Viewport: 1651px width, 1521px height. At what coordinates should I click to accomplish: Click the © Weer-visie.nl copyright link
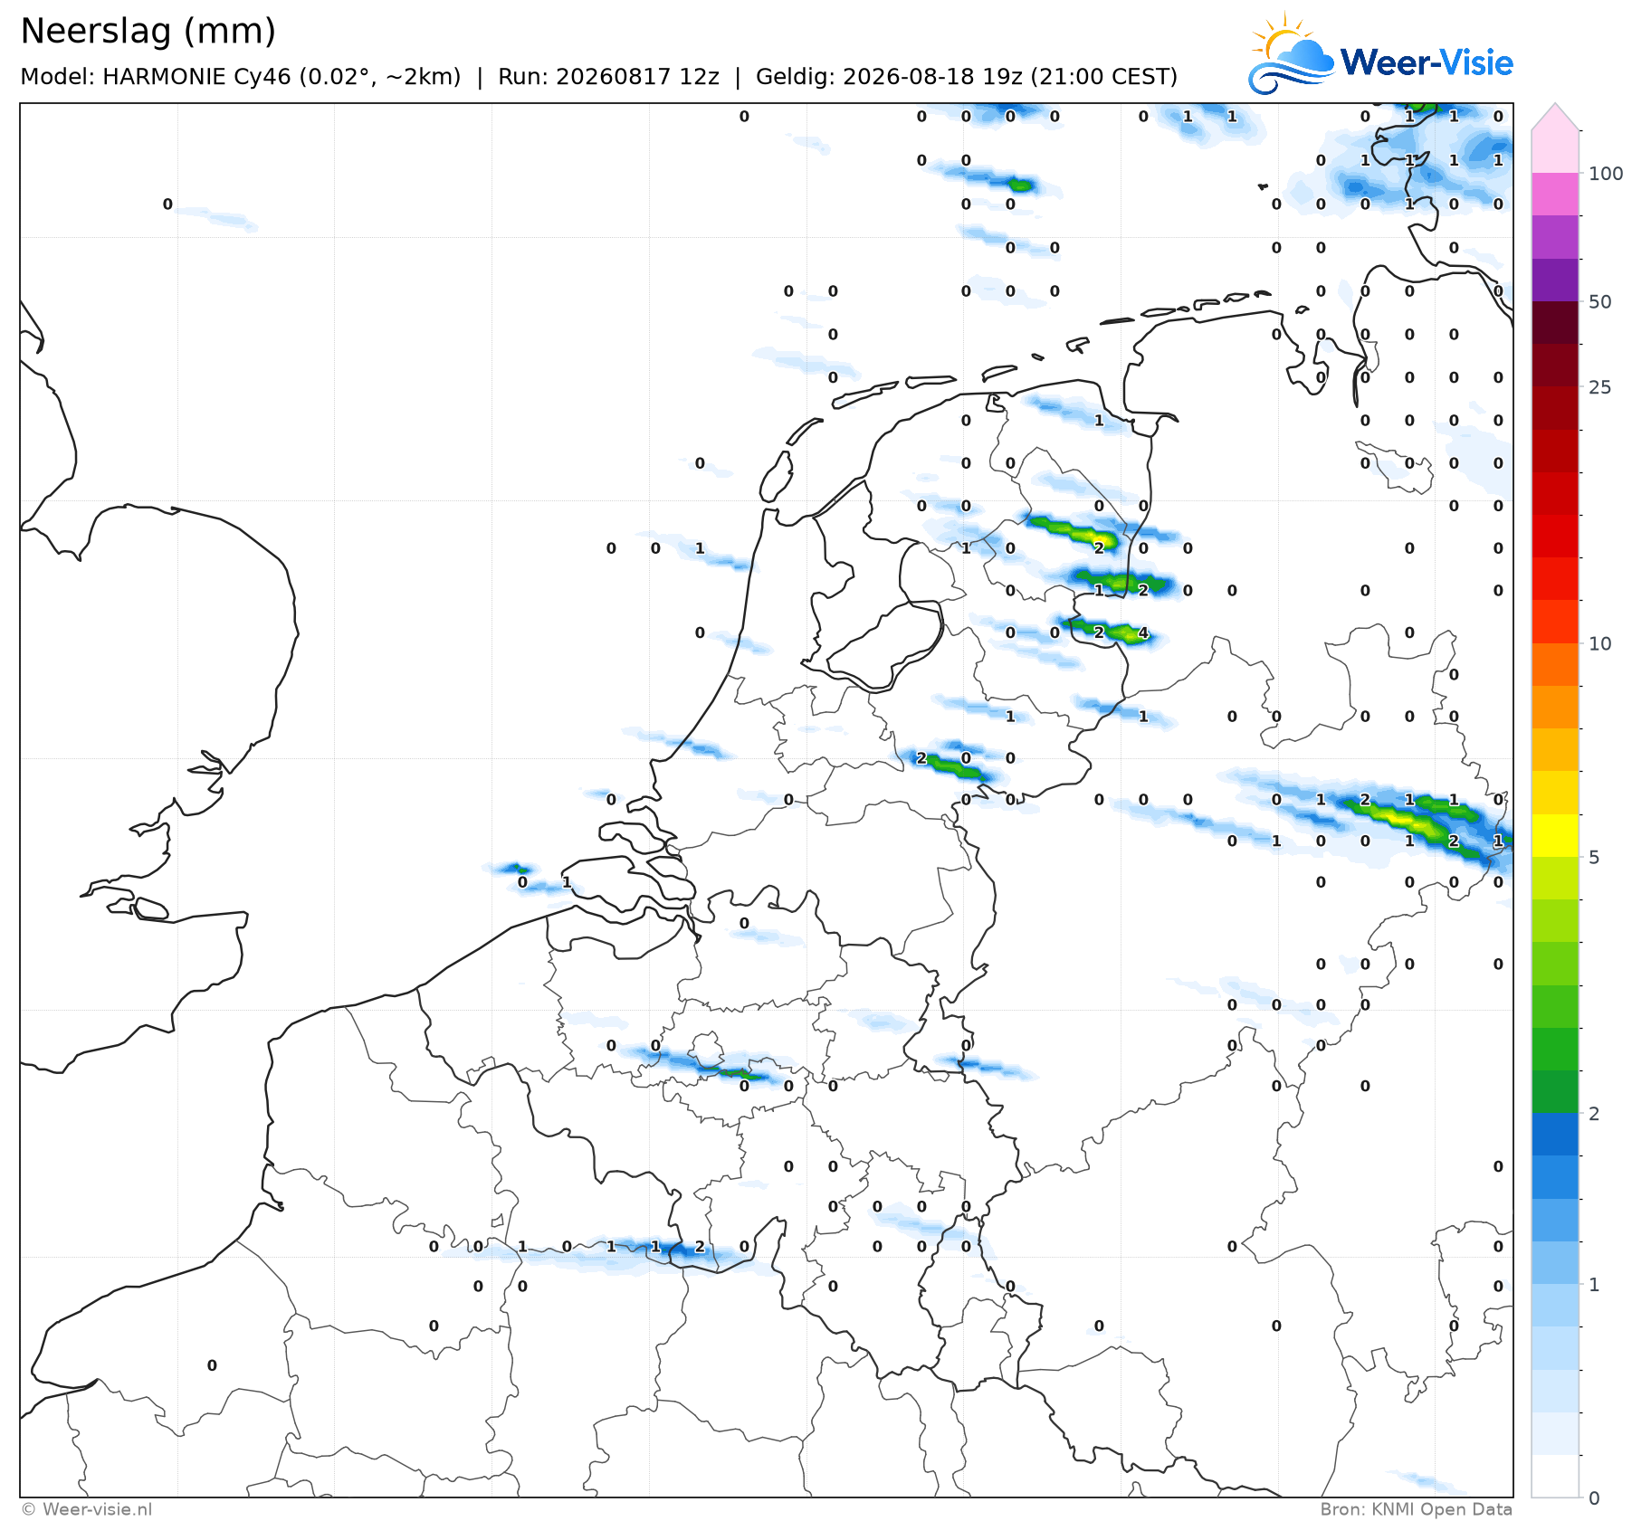pyautogui.click(x=87, y=1509)
